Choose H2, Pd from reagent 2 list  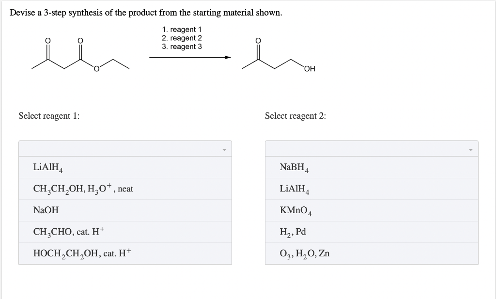290,231
